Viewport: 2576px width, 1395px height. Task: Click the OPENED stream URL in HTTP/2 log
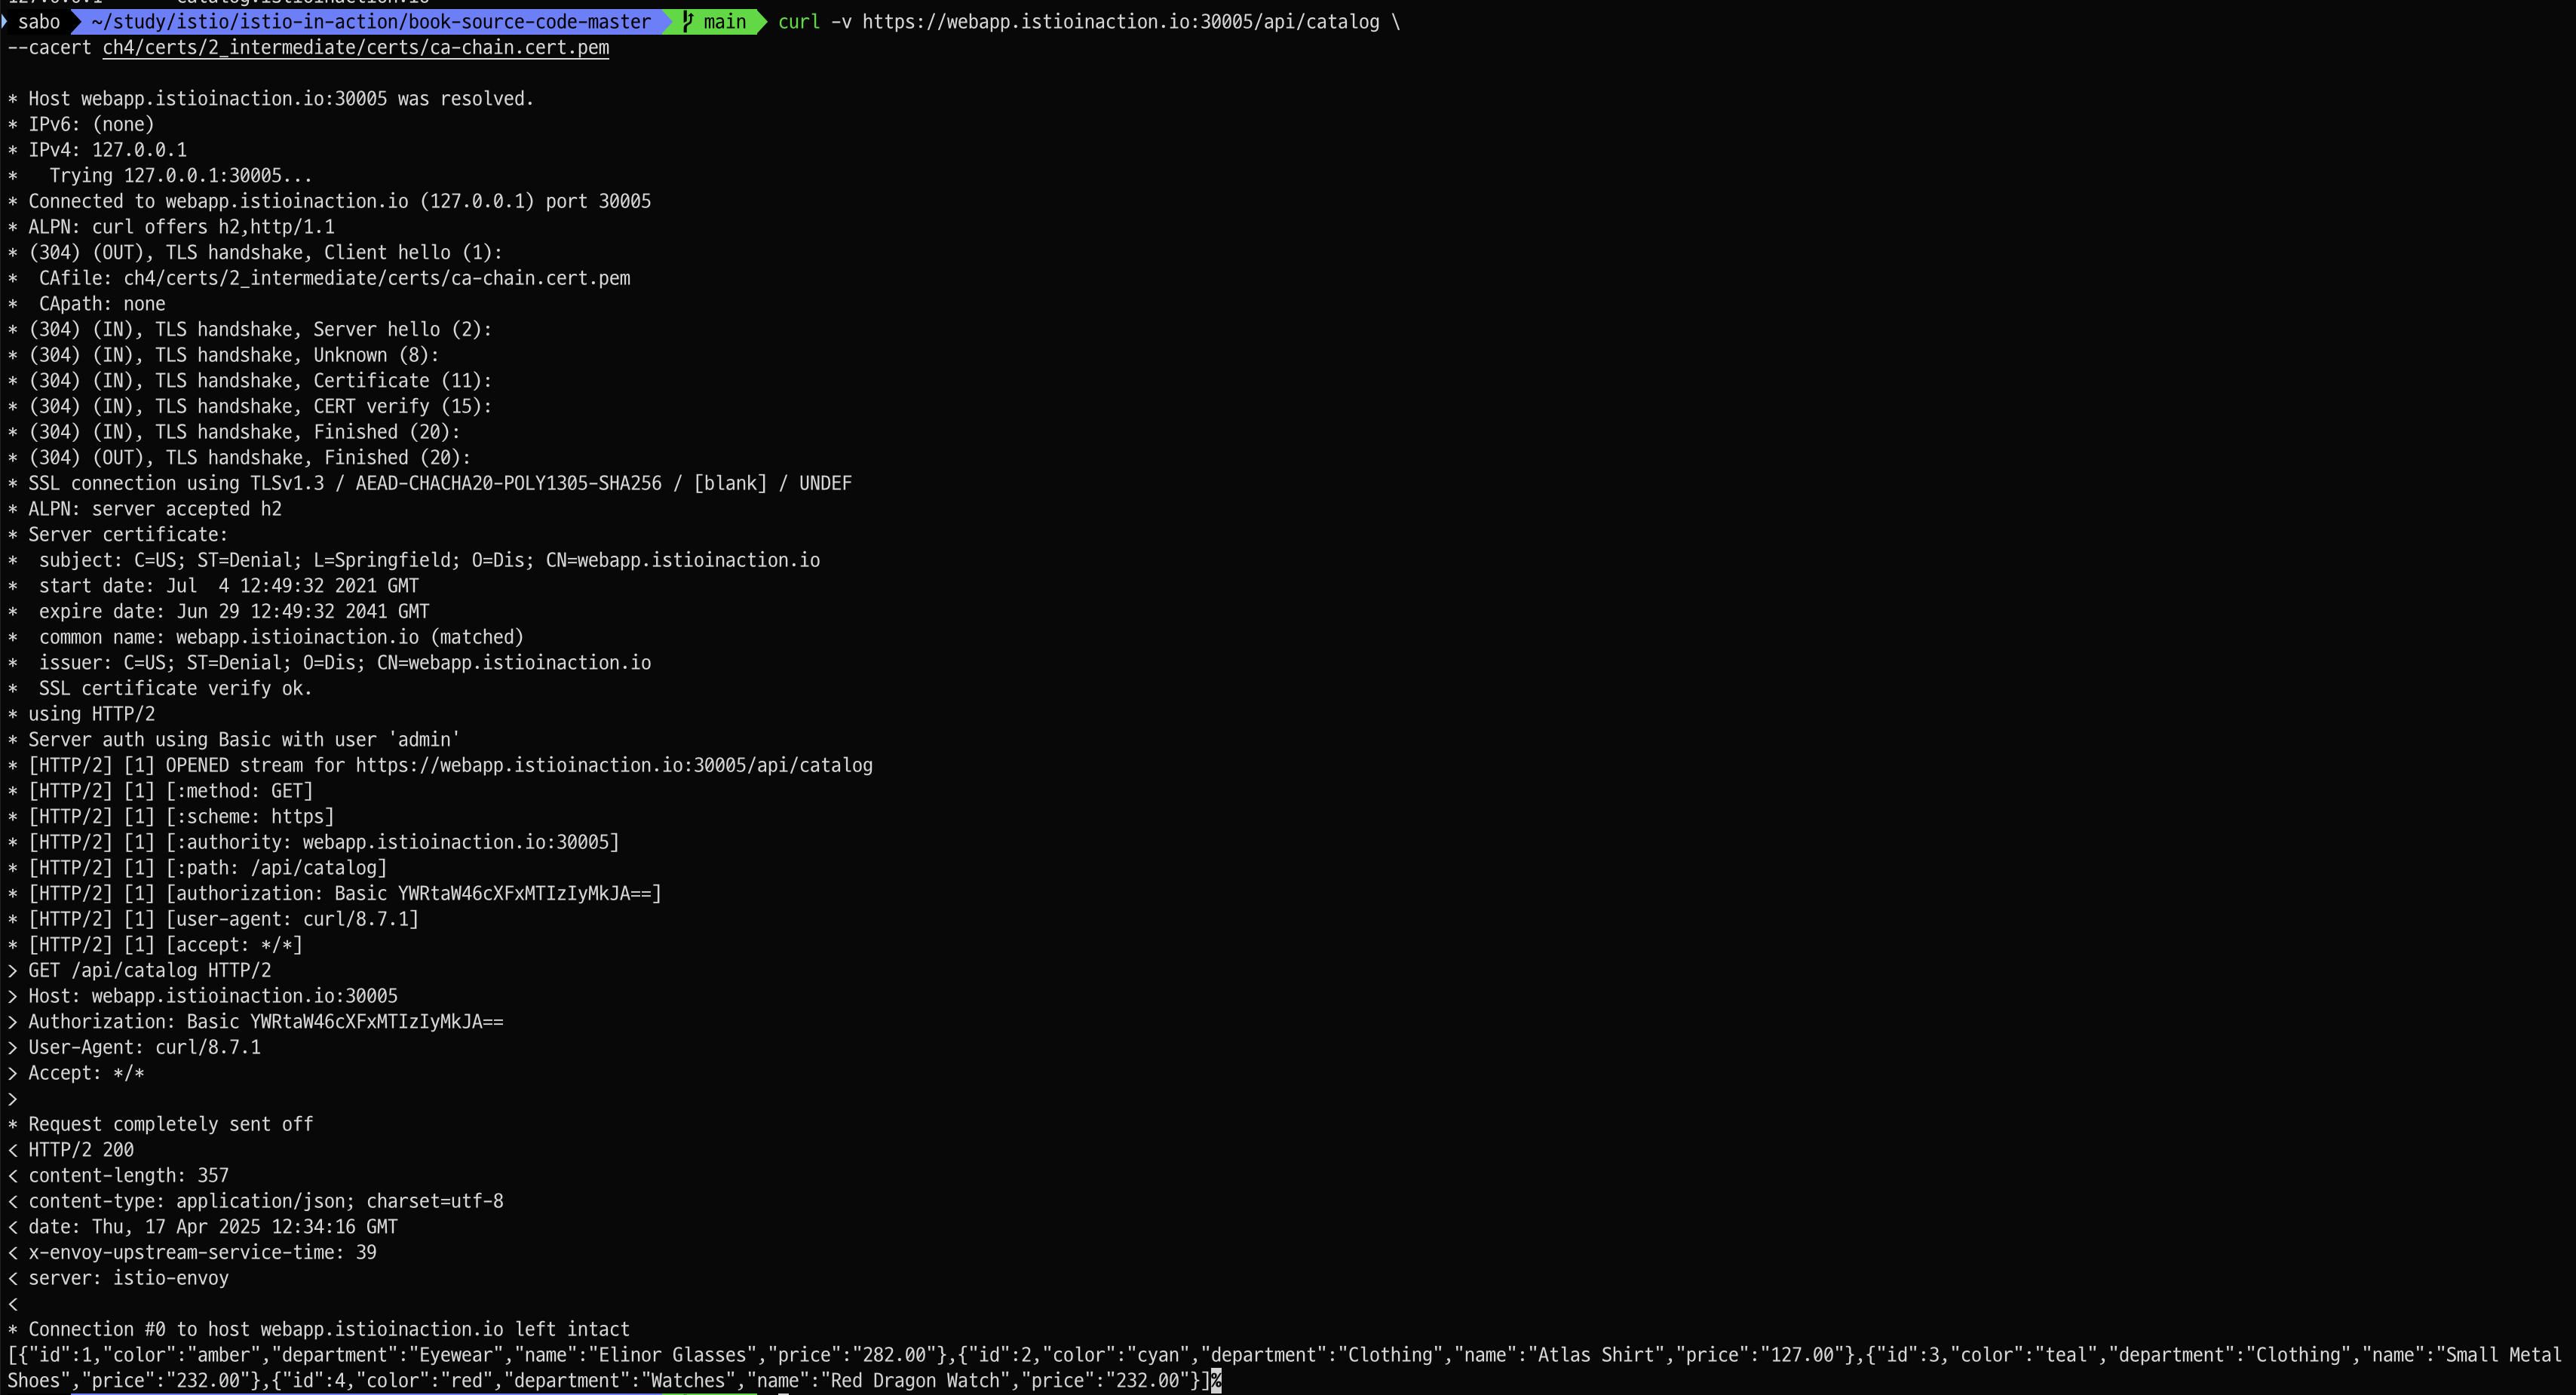pos(613,765)
